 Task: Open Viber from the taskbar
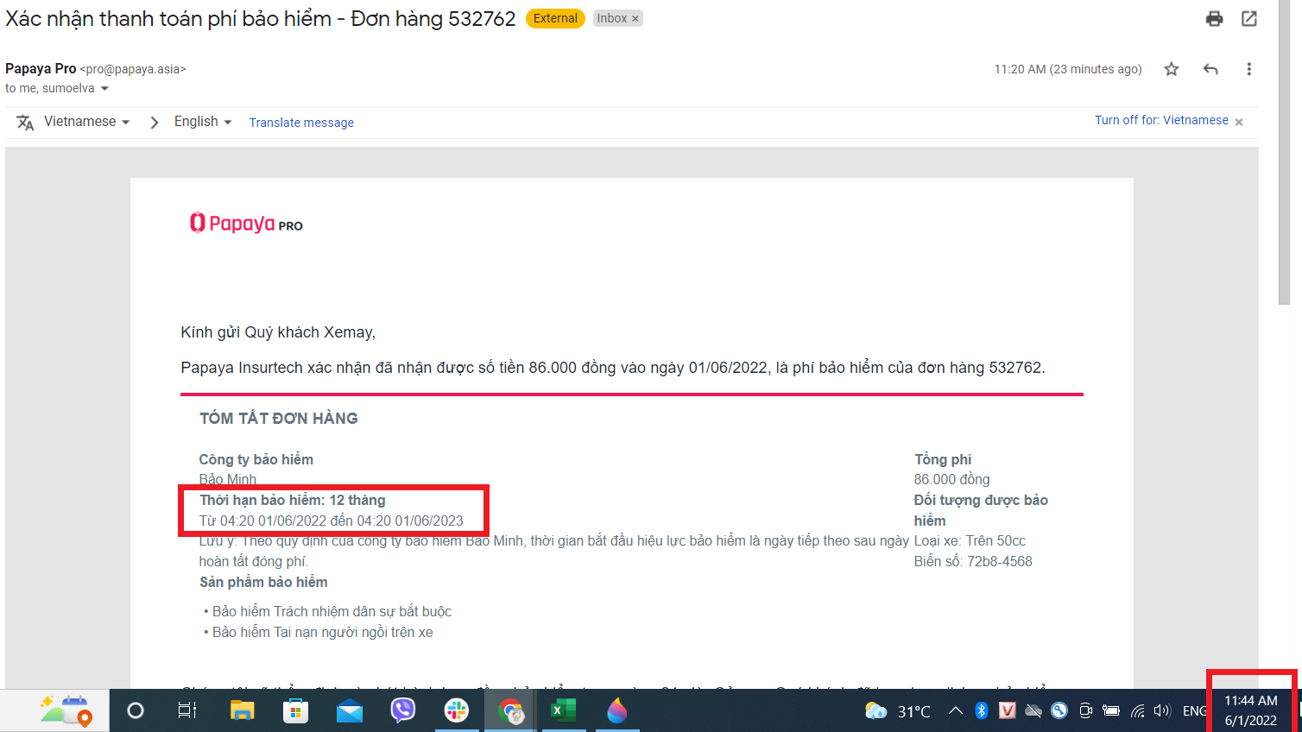[403, 710]
